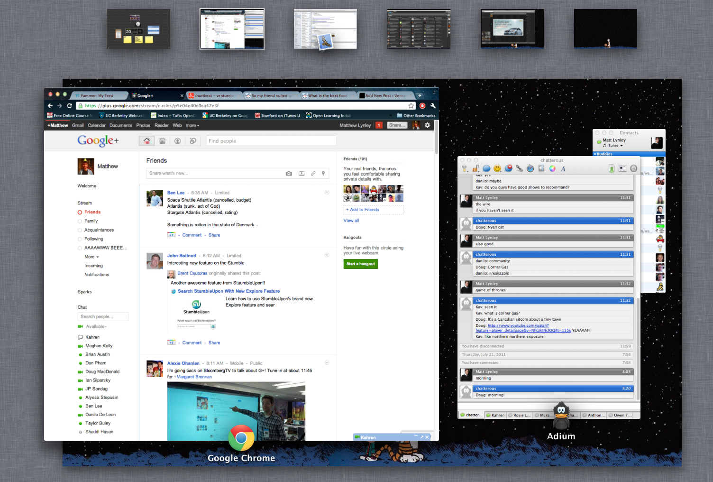Open iTunes status dropdown in Contacts window
The height and width of the screenshot is (482, 713).
[613, 146]
